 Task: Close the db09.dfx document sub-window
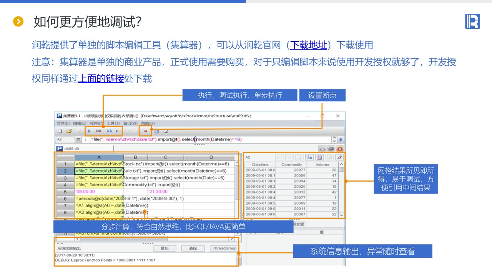tap(340, 149)
